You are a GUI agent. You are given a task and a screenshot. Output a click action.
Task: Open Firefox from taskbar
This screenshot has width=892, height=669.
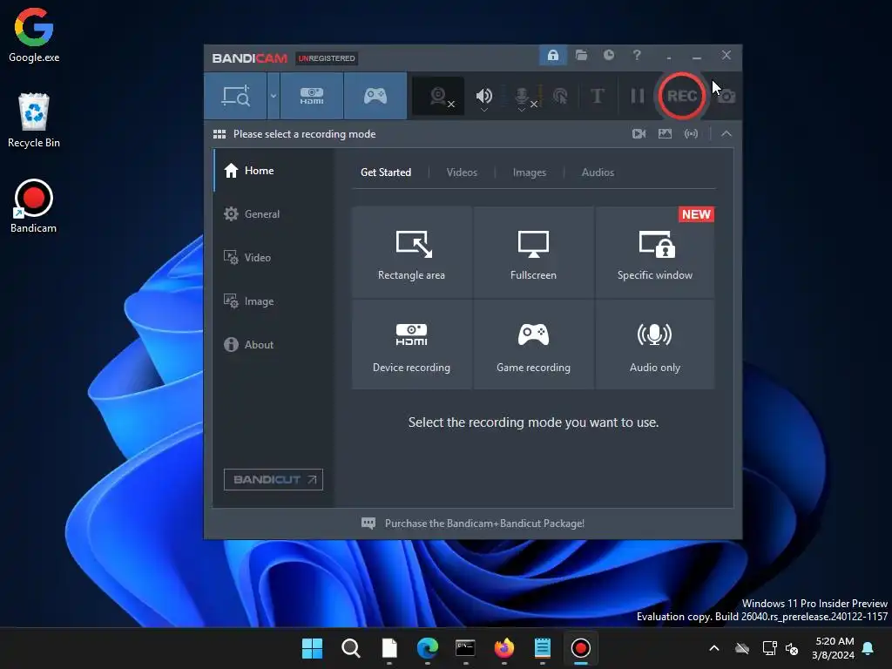(x=504, y=648)
